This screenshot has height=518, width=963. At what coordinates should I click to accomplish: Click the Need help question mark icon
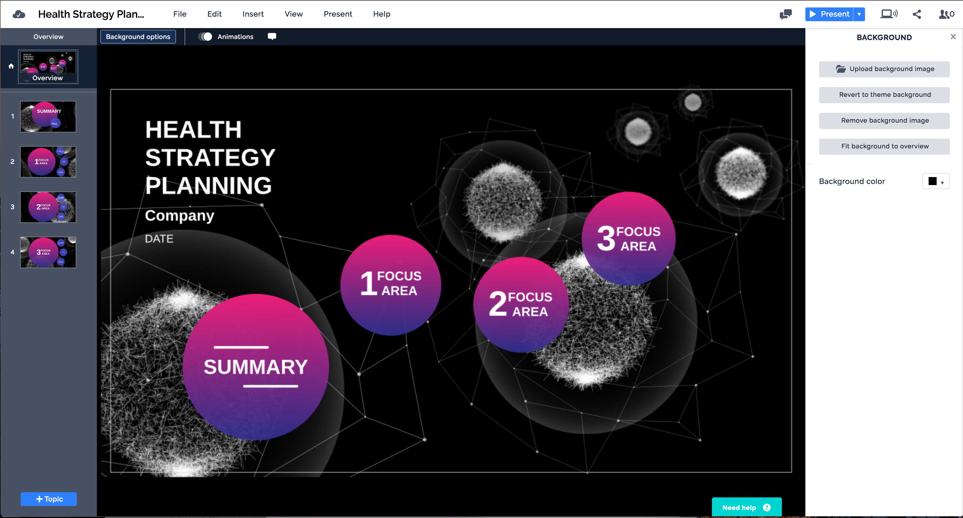[767, 507]
